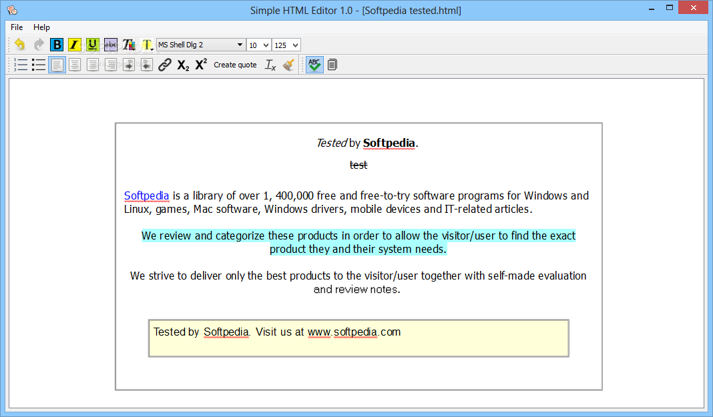Open the text highlight color picker
The image size is (713, 417).
(148, 45)
